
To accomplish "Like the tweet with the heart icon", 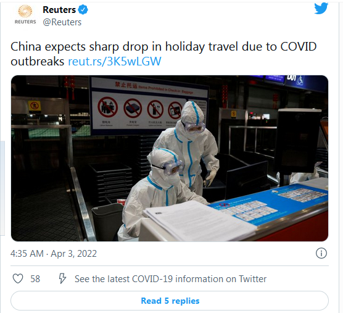I will click(18, 278).
